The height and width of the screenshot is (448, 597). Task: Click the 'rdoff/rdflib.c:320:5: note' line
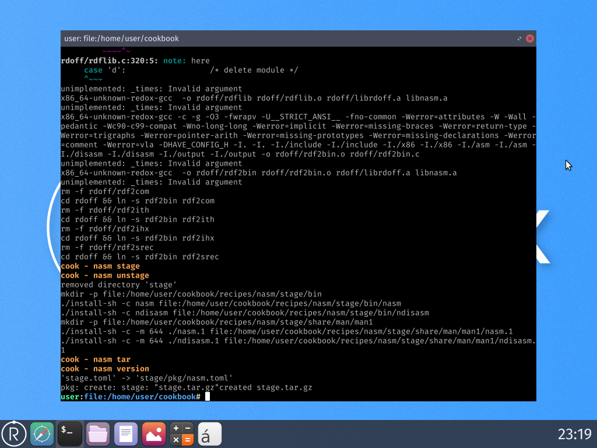135,61
